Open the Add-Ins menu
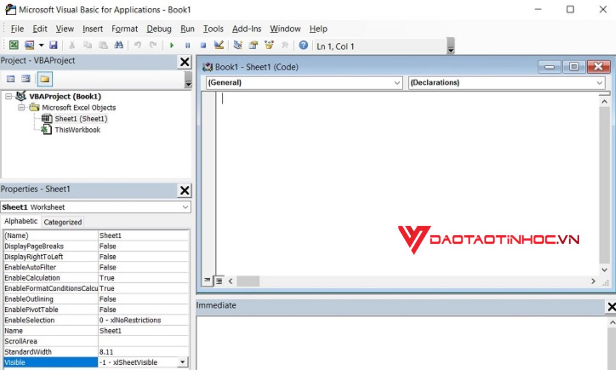This screenshot has width=616, height=370. coord(247,29)
